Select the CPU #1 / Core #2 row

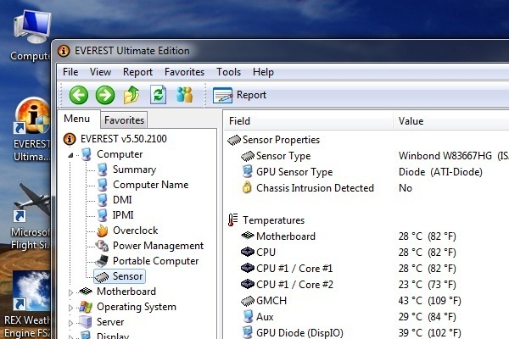[287, 285]
